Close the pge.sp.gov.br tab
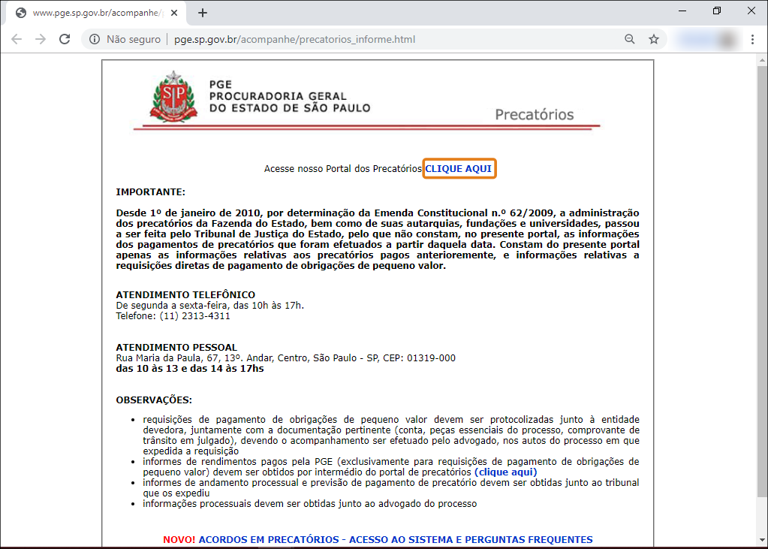768x549 pixels. (x=174, y=14)
